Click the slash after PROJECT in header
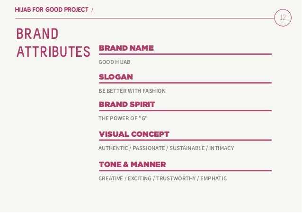This screenshot has height=213, width=302. [x=92, y=9]
